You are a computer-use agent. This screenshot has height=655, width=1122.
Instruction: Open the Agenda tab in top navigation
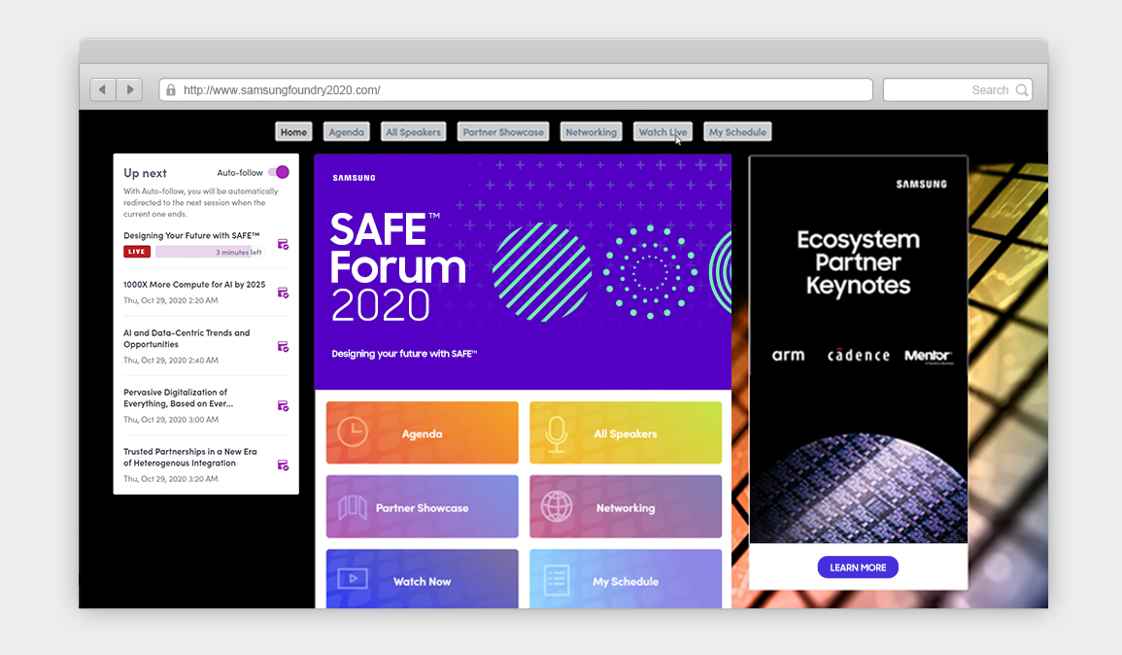[x=346, y=132]
